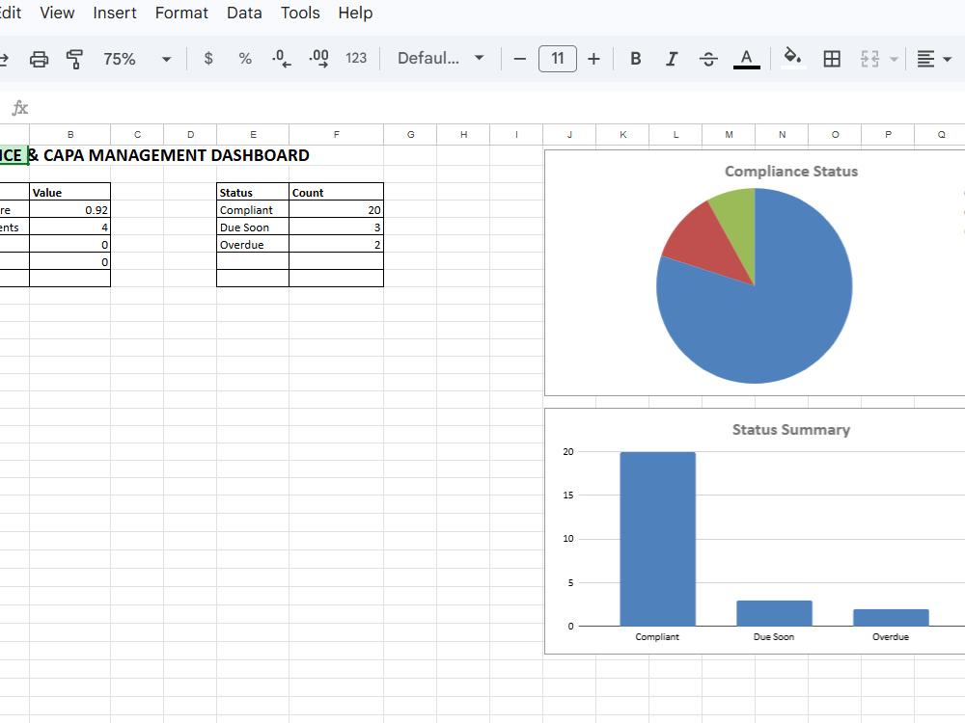Open the fill color picker
The width and height of the screenshot is (965, 723).
point(792,59)
